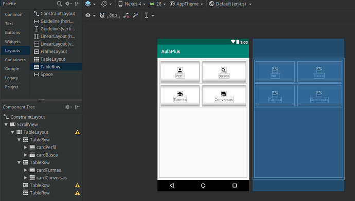
Task: Select the Conversas card in the design preview
Action: pos(224,96)
